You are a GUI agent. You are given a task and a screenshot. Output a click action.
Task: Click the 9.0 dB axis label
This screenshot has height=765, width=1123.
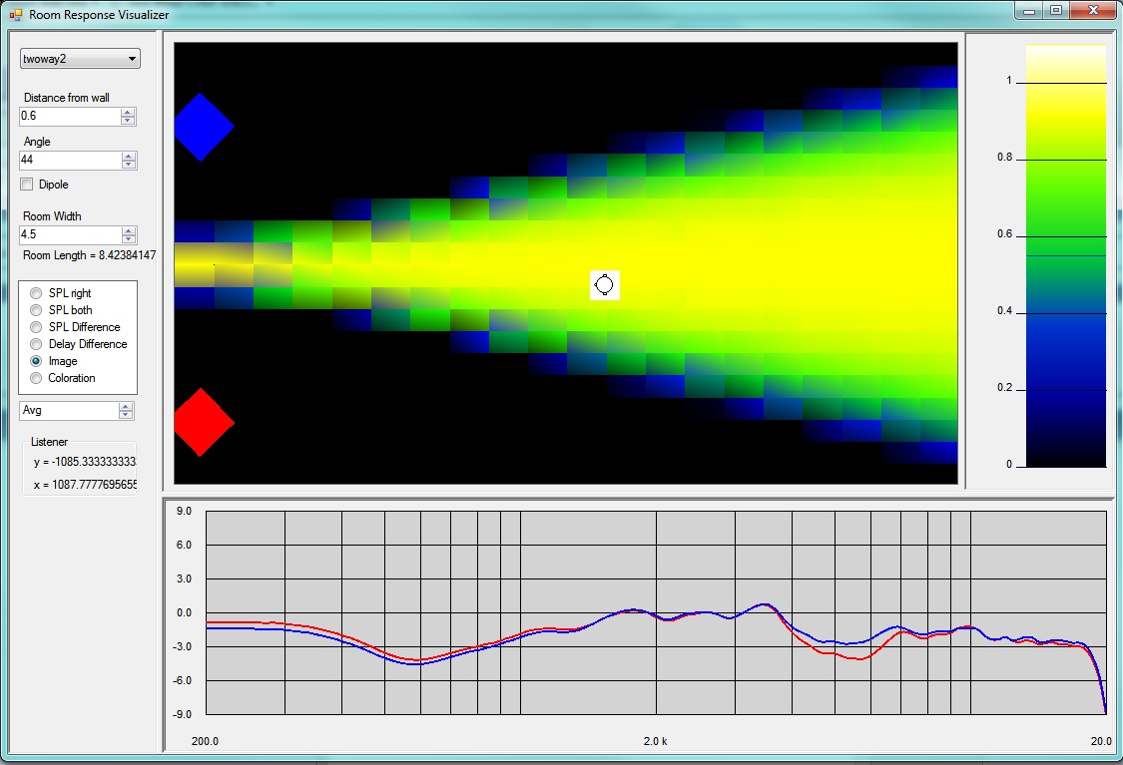(x=184, y=511)
